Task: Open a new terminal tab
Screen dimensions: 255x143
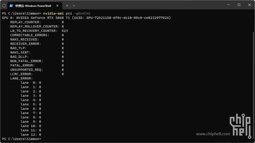Action: 67,6
